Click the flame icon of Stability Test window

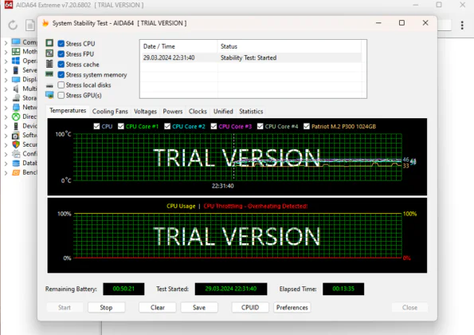click(45, 23)
